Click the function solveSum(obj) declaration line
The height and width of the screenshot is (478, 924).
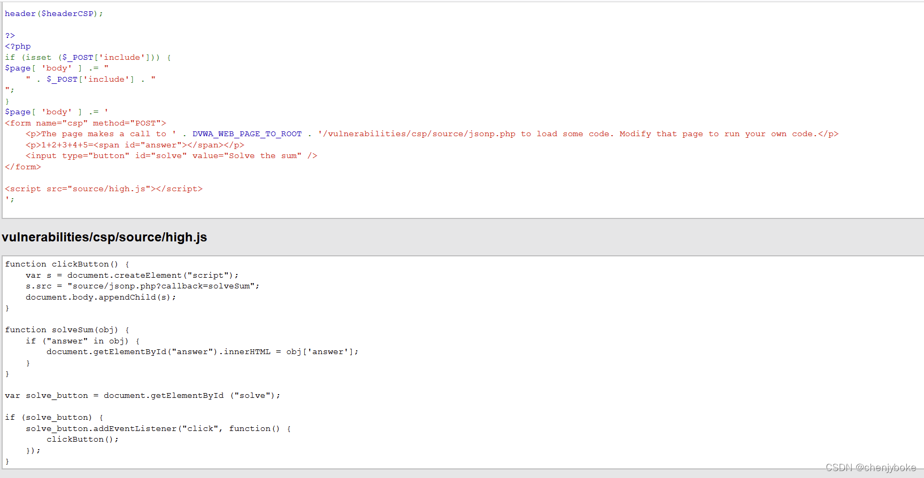pyautogui.click(x=67, y=330)
